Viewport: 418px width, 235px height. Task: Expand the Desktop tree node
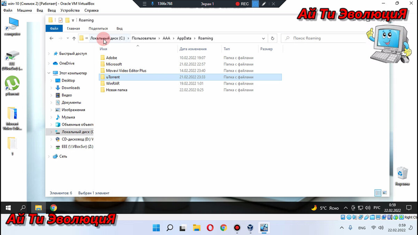point(52,80)
